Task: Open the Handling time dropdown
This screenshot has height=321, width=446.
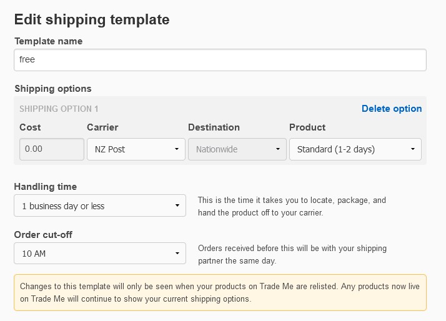Action: [x=100, y=205]
